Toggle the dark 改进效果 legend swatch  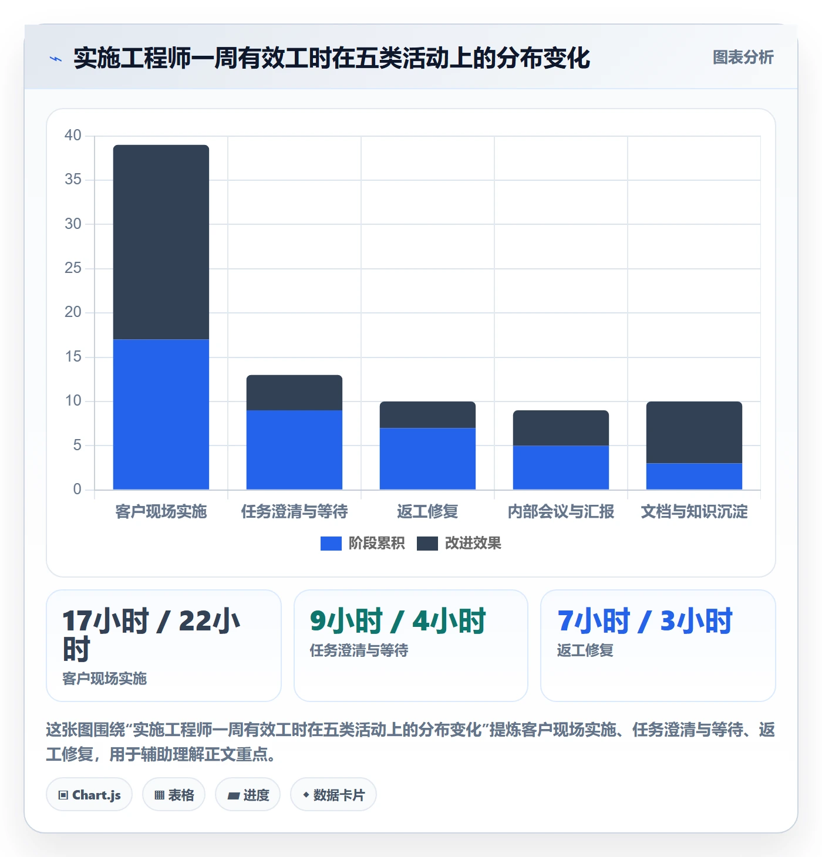click(x=427, y=544)
